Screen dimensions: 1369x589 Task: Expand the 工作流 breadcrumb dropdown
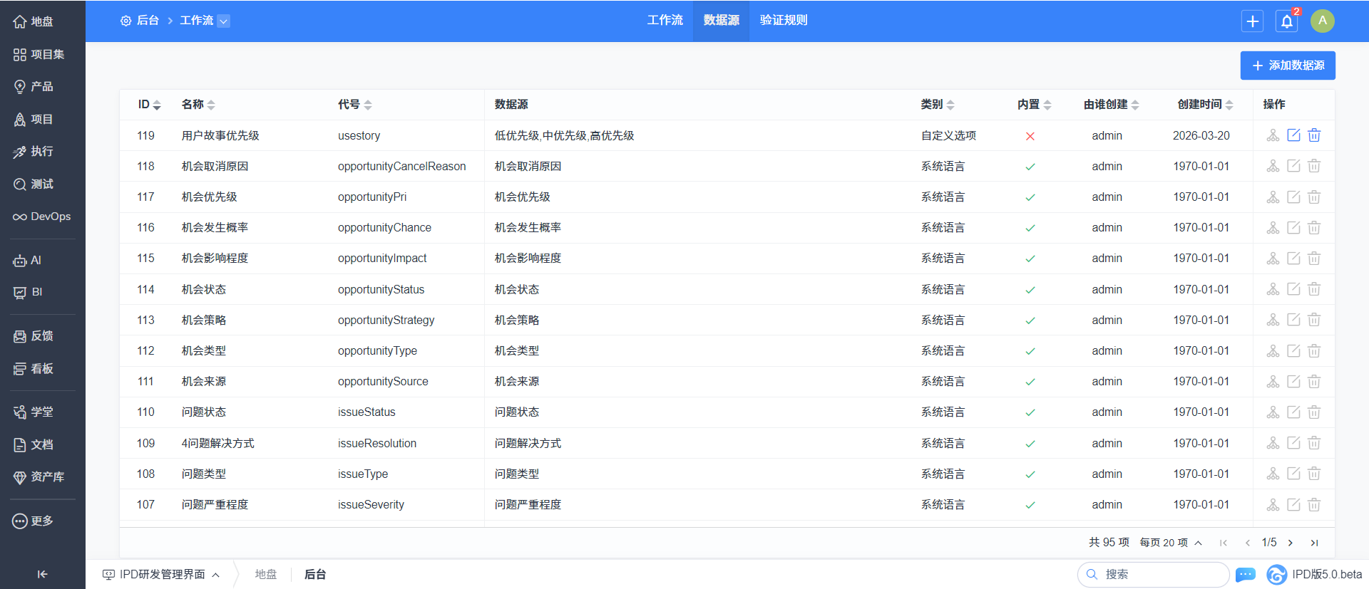pyautogui.click(x=223, y=21)
